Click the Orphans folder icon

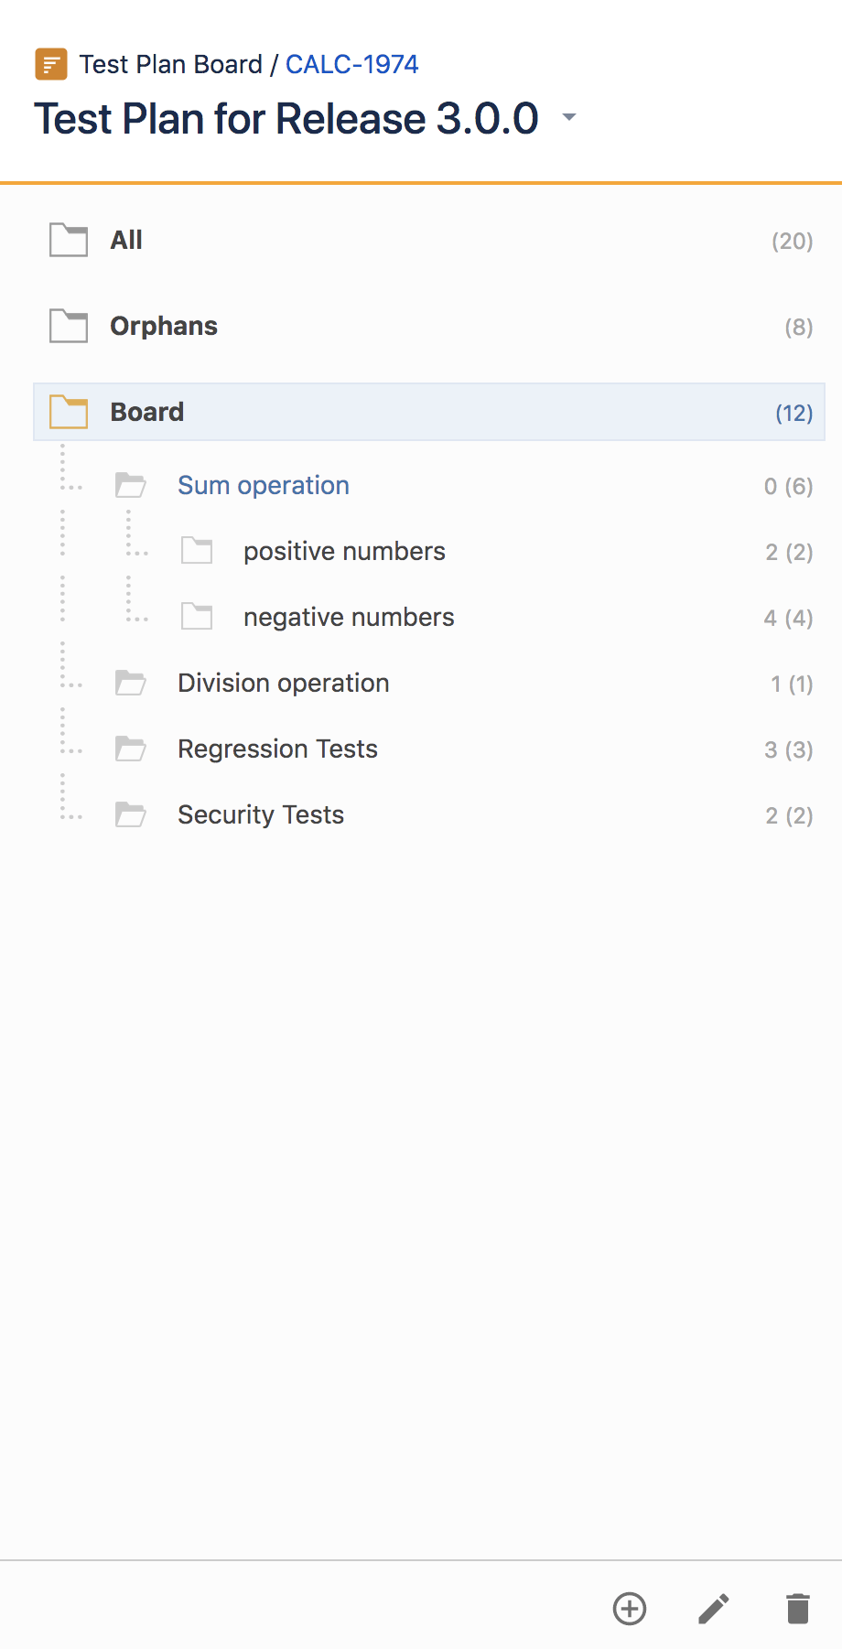(69, 326)
